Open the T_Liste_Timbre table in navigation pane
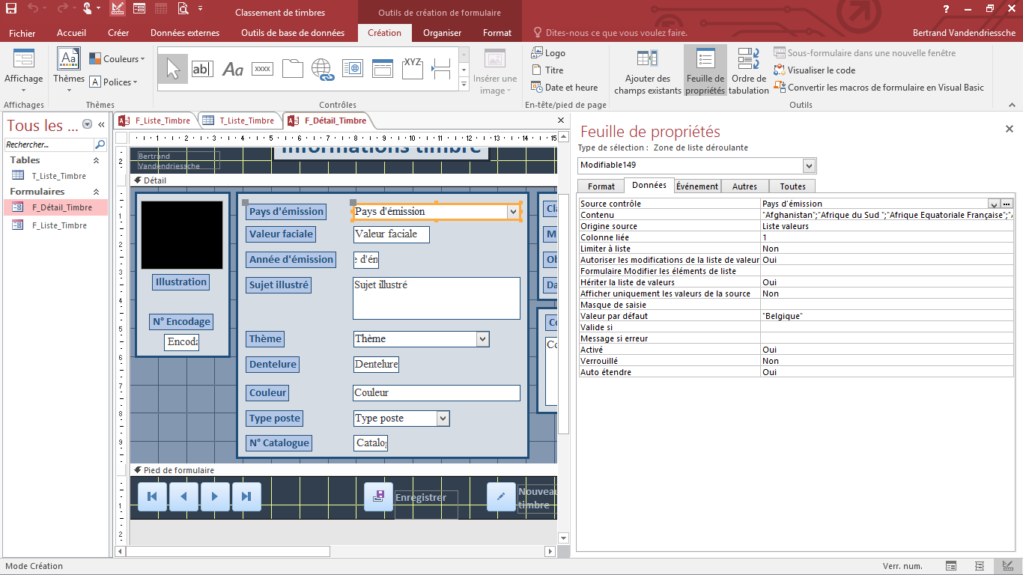Screen dimensions: 1023x575 click(58, 176)
